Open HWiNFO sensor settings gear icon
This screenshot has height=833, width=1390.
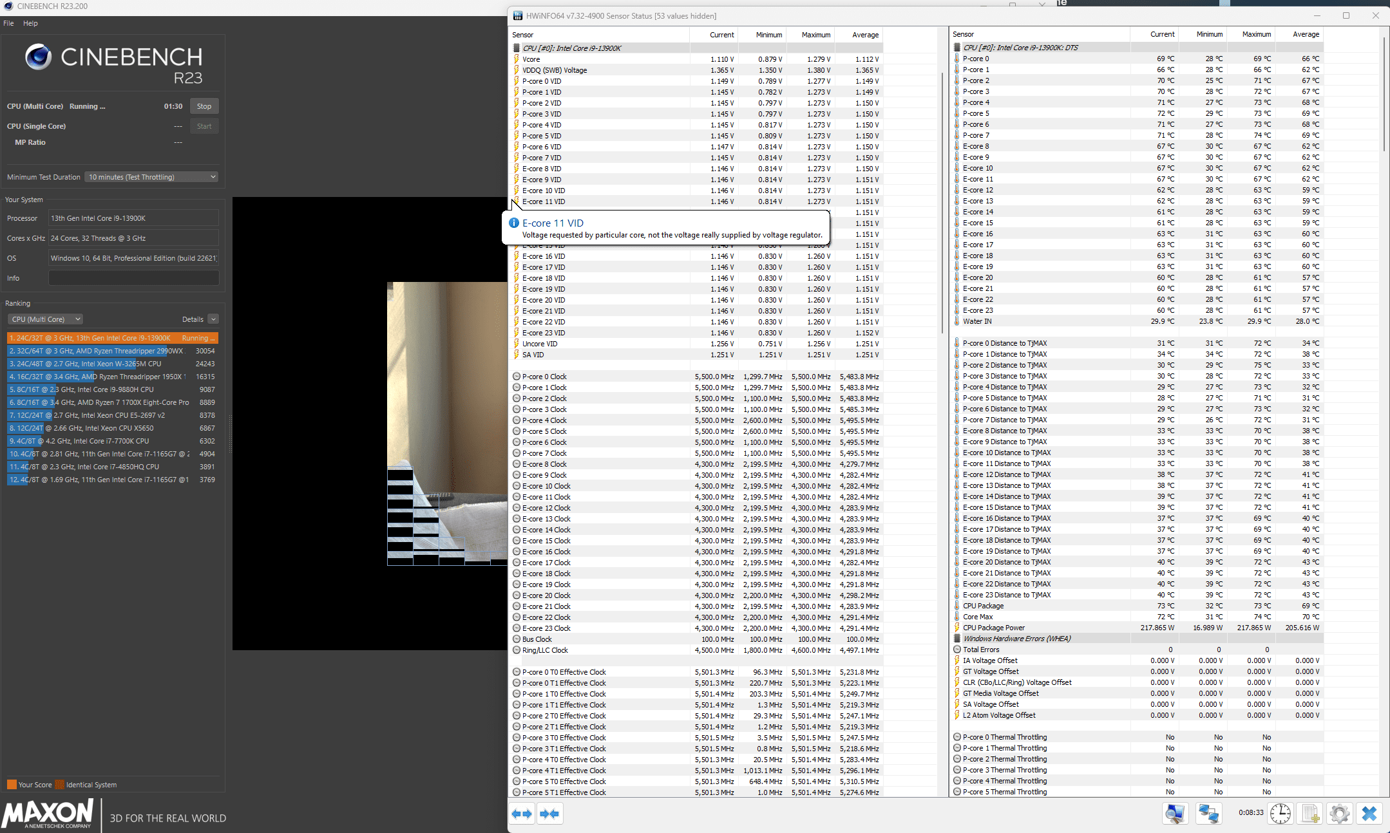click(1340, 814)
